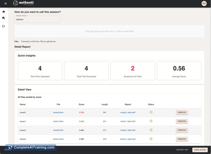The width and height of the screenshot is (211, 154).
Task: Open essay2_report.pdf link
Action: coord(128,130)
